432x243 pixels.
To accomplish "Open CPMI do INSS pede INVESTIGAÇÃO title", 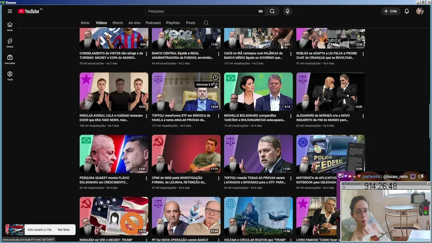I will (x=179, y=180).
